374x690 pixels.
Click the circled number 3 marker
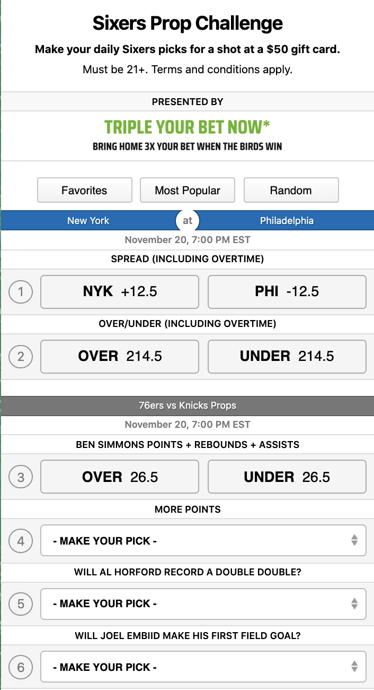(20, 476)
